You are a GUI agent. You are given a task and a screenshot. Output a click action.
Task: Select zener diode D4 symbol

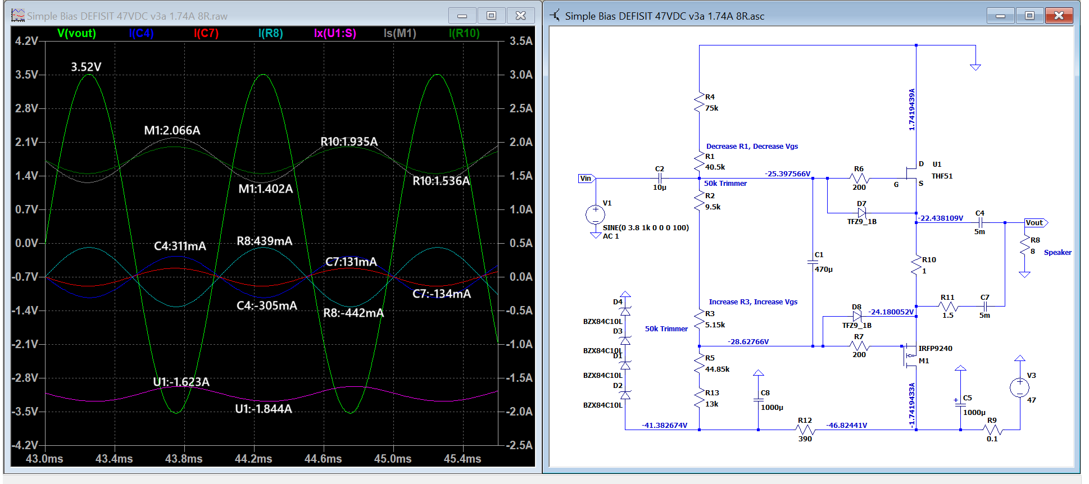coord(625,311)
